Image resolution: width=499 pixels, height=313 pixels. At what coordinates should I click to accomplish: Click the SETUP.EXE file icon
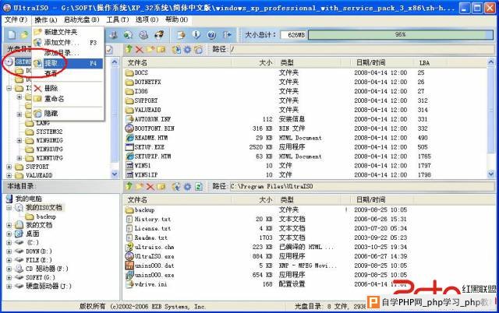click(x=129, y=147)
